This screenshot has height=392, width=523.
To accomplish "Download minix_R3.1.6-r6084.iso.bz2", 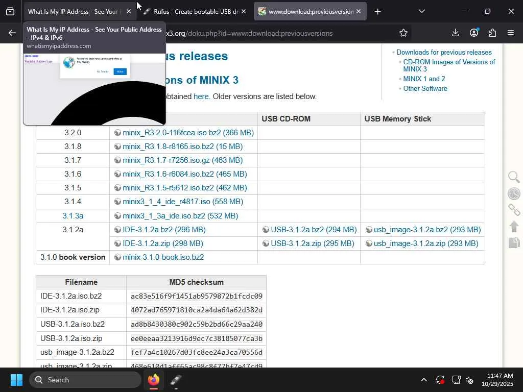I will 185,174.
